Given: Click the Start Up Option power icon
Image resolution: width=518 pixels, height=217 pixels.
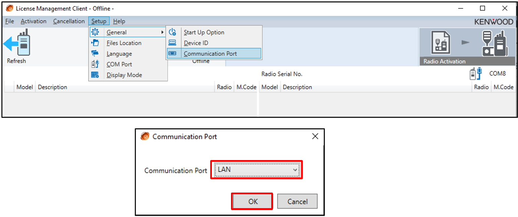Looking at the screenshot, I should pyautogui.click(x=172, y=32).
